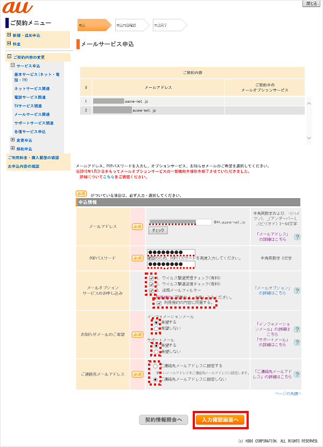Open help icon for メールオプション row
Screen dimensions: 323x447
(297, 291)
